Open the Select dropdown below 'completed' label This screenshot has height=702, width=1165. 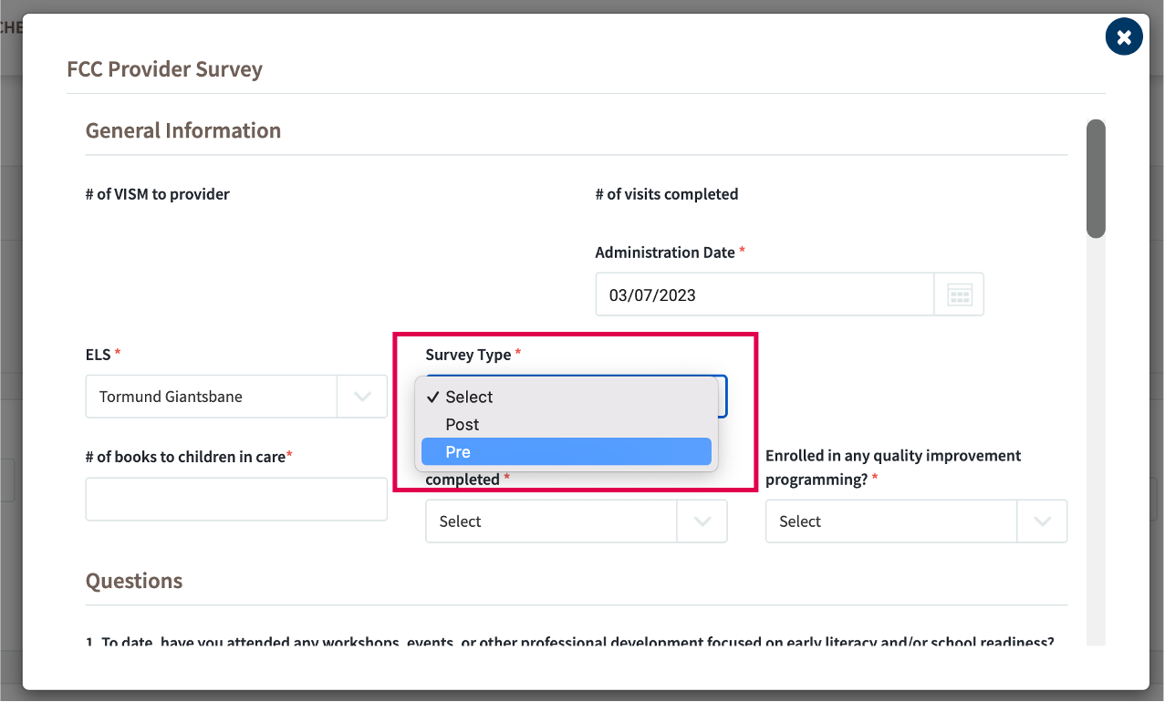576,521
